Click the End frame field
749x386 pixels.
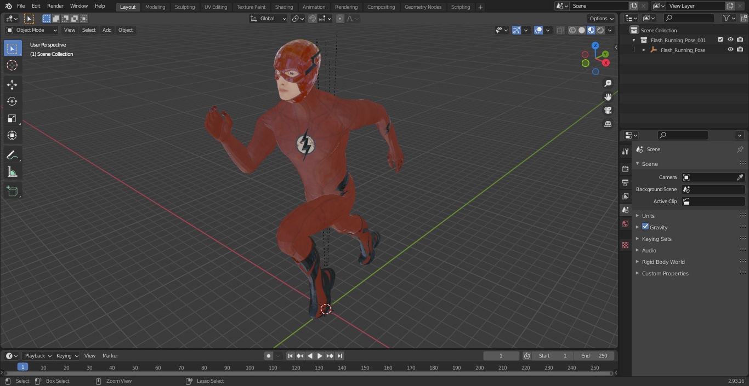click(x=594, y=356)
